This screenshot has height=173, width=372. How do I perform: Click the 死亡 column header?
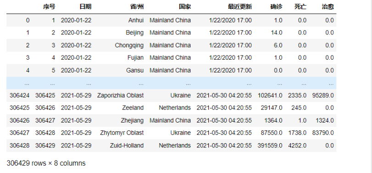click(x=300, y=7)
